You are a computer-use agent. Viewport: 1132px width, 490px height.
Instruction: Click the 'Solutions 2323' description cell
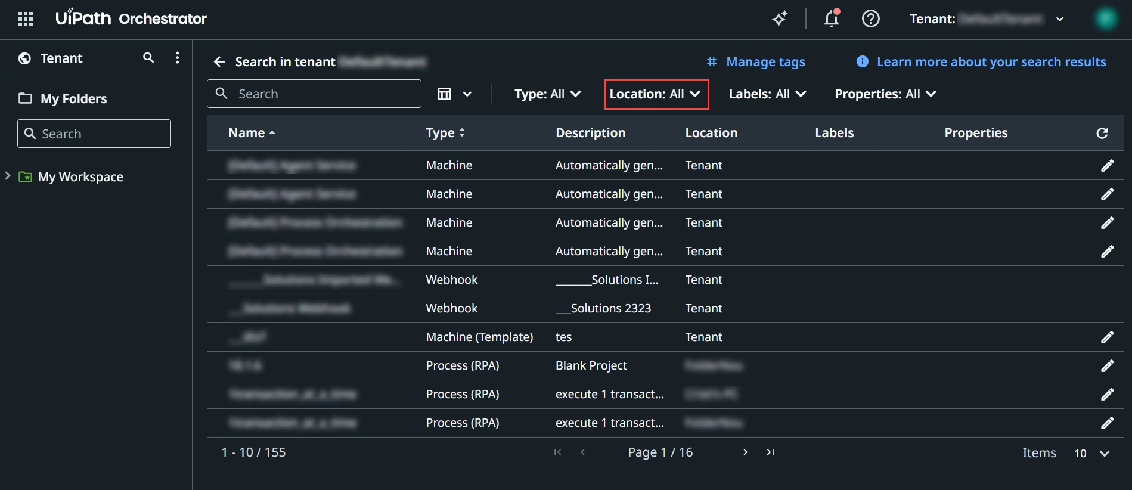[x=603, y=309]
